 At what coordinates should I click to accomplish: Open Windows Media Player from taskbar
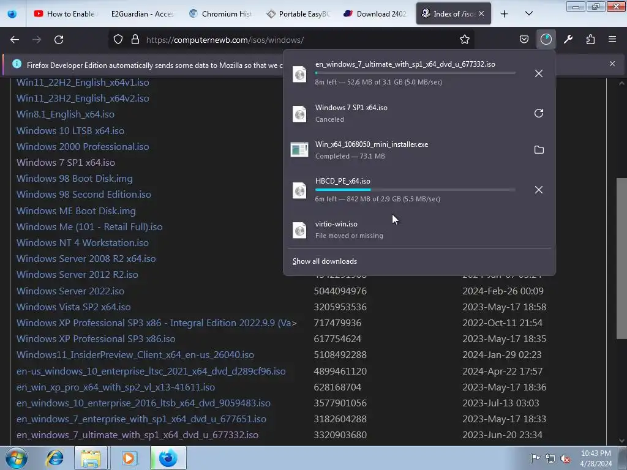[129, 458]
